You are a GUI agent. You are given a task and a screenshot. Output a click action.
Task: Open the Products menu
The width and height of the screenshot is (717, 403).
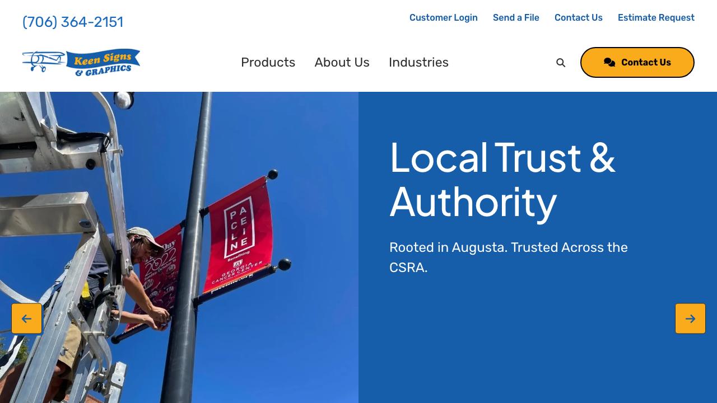pos(268,62)
